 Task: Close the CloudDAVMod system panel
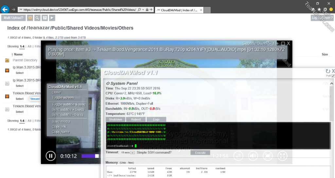tap(333, 71)
